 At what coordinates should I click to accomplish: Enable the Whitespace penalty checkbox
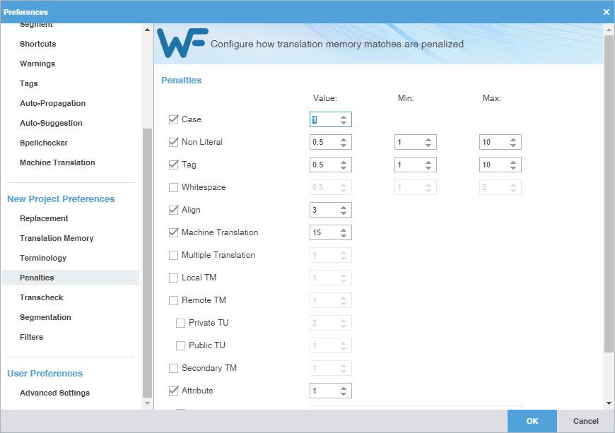click(173, 187)
